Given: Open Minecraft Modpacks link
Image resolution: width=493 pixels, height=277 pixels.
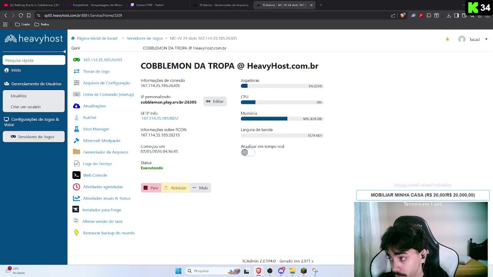Looking at the screenshot, I should tap(102, 140).
